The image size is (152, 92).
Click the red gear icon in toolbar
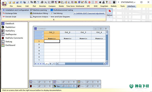pyautogui.click(x=89, y=2)
